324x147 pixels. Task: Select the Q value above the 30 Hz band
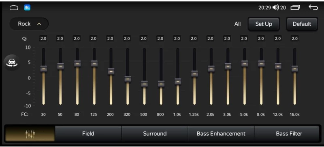point(43,38)
